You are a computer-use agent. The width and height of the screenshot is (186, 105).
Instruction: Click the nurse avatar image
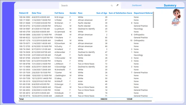[176, 17]
